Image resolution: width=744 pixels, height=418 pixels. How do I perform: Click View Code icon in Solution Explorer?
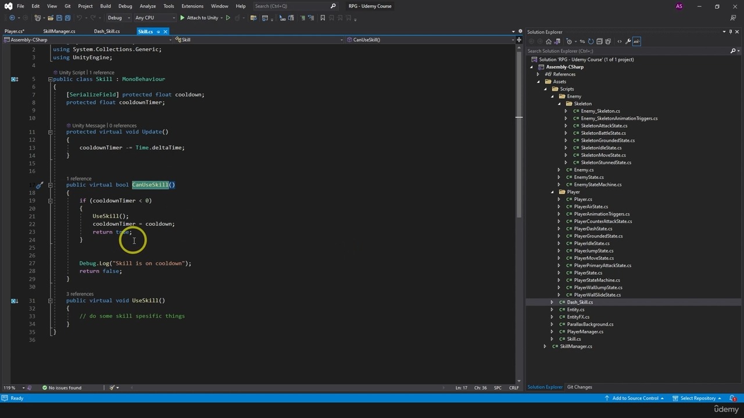click(x=619, y=41)
